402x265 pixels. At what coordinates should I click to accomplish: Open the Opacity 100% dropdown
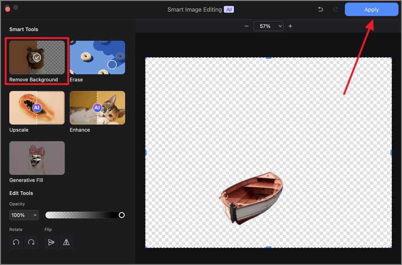pyautogui.click(x=24, y=215)
